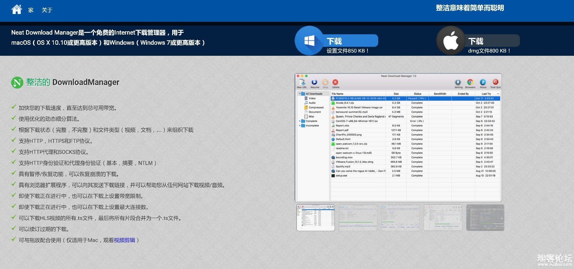Click Browsers Chrome icon in screenshot
This screenshot has width=574, height=269.
[470, 83]
